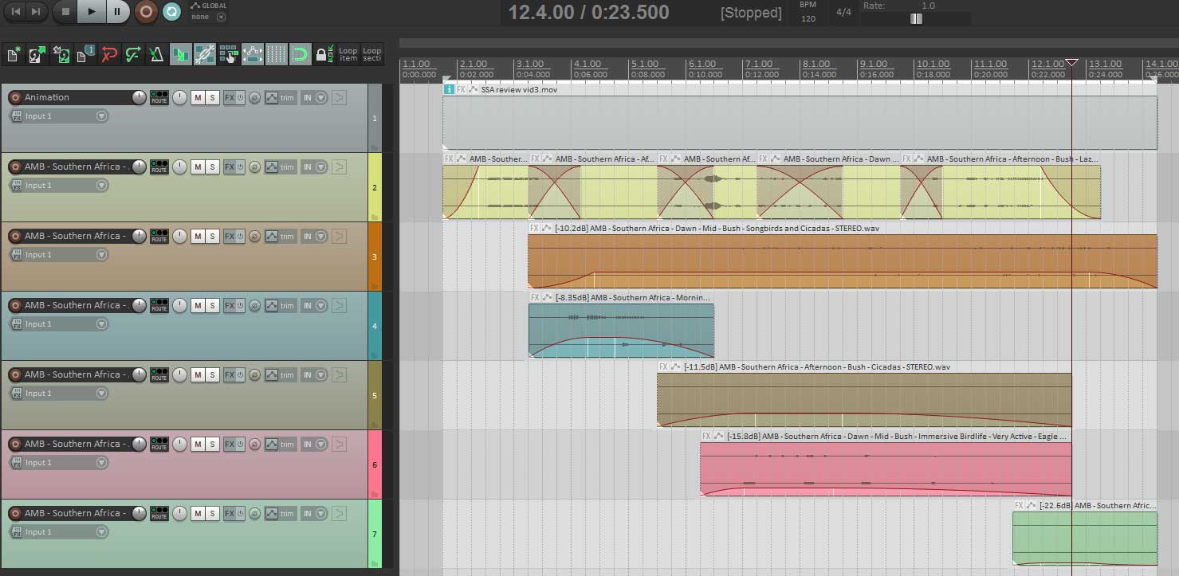Toggle the magnet snap icon
This screenshot has width=1179, height=576.
(300, 55)
